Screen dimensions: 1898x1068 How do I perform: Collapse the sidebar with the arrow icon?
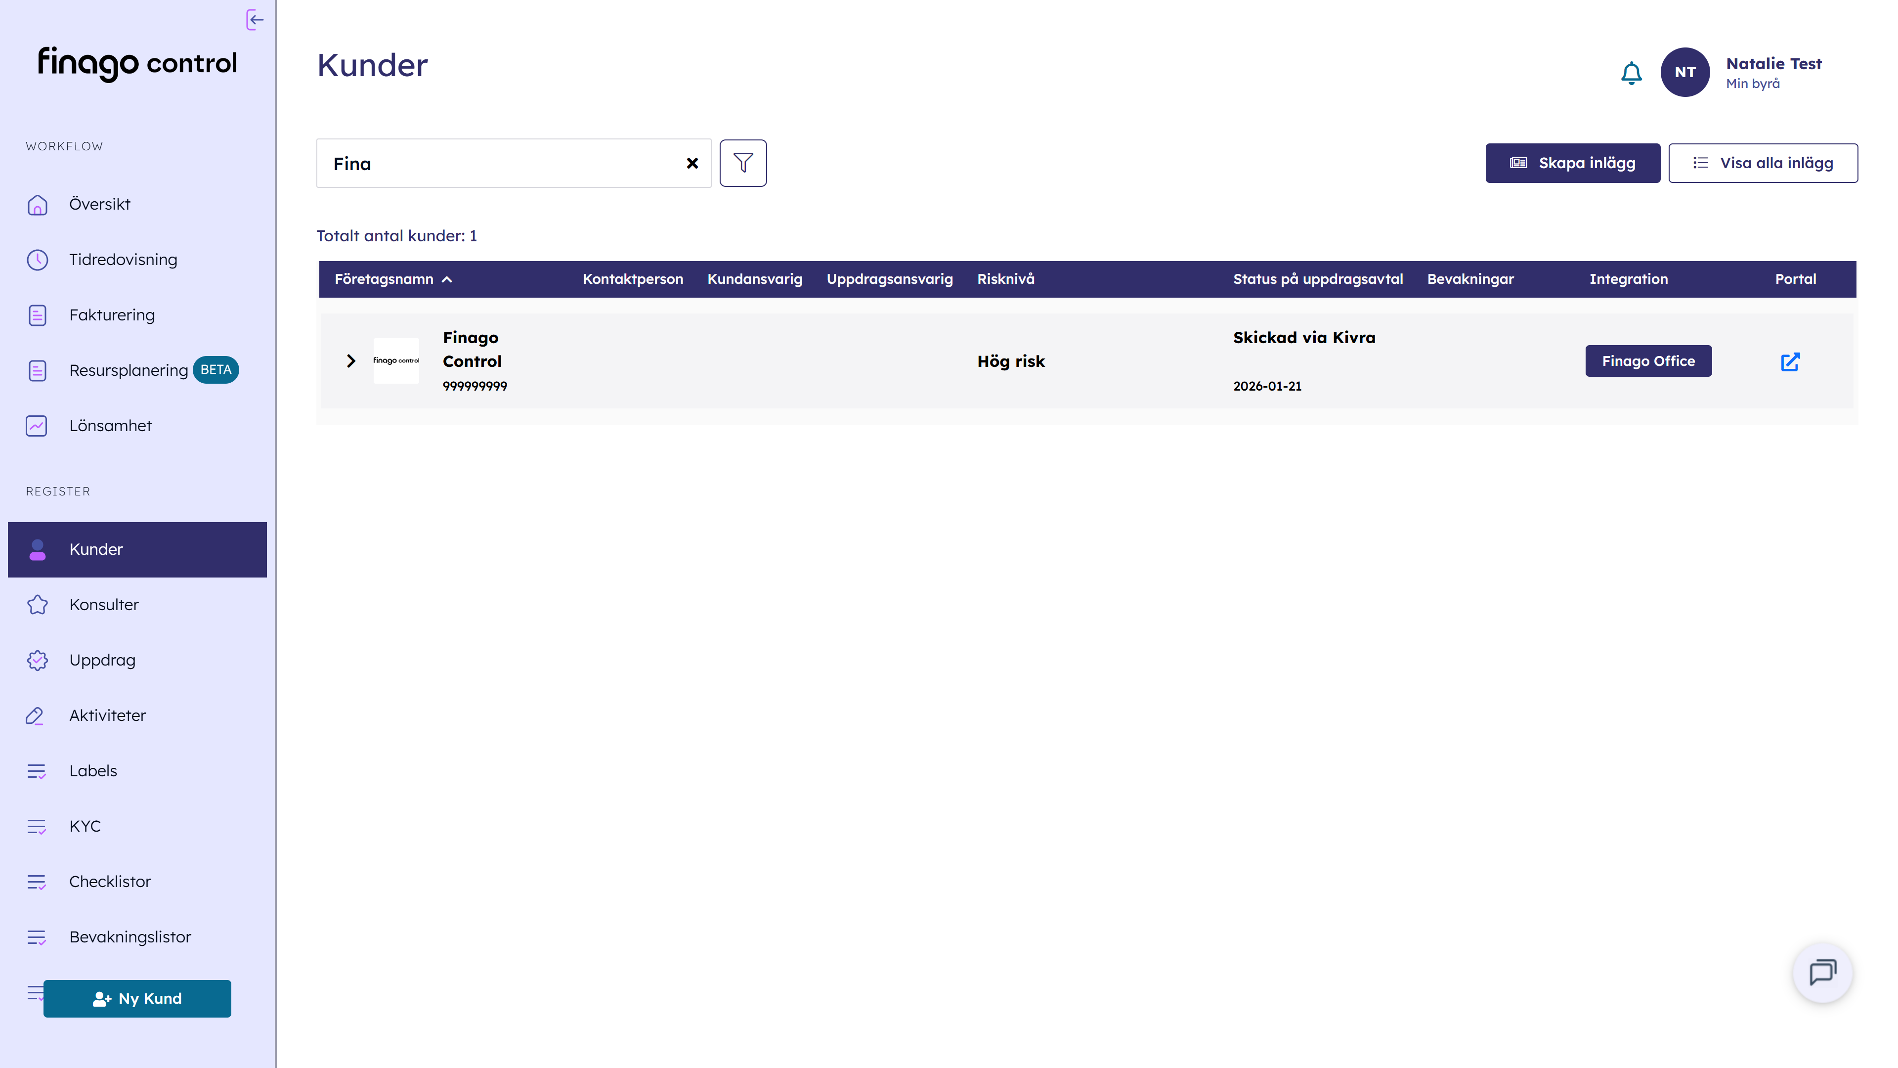pos(255,20)
